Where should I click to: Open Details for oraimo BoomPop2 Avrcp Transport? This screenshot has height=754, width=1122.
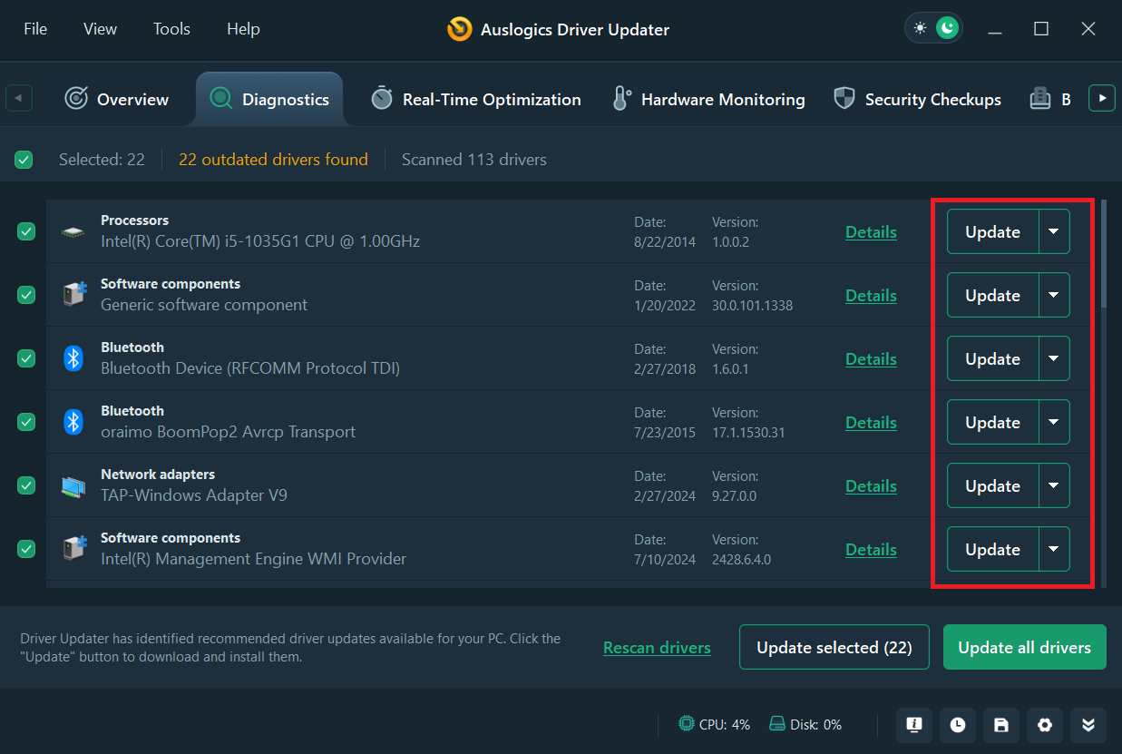coord(871,423)
